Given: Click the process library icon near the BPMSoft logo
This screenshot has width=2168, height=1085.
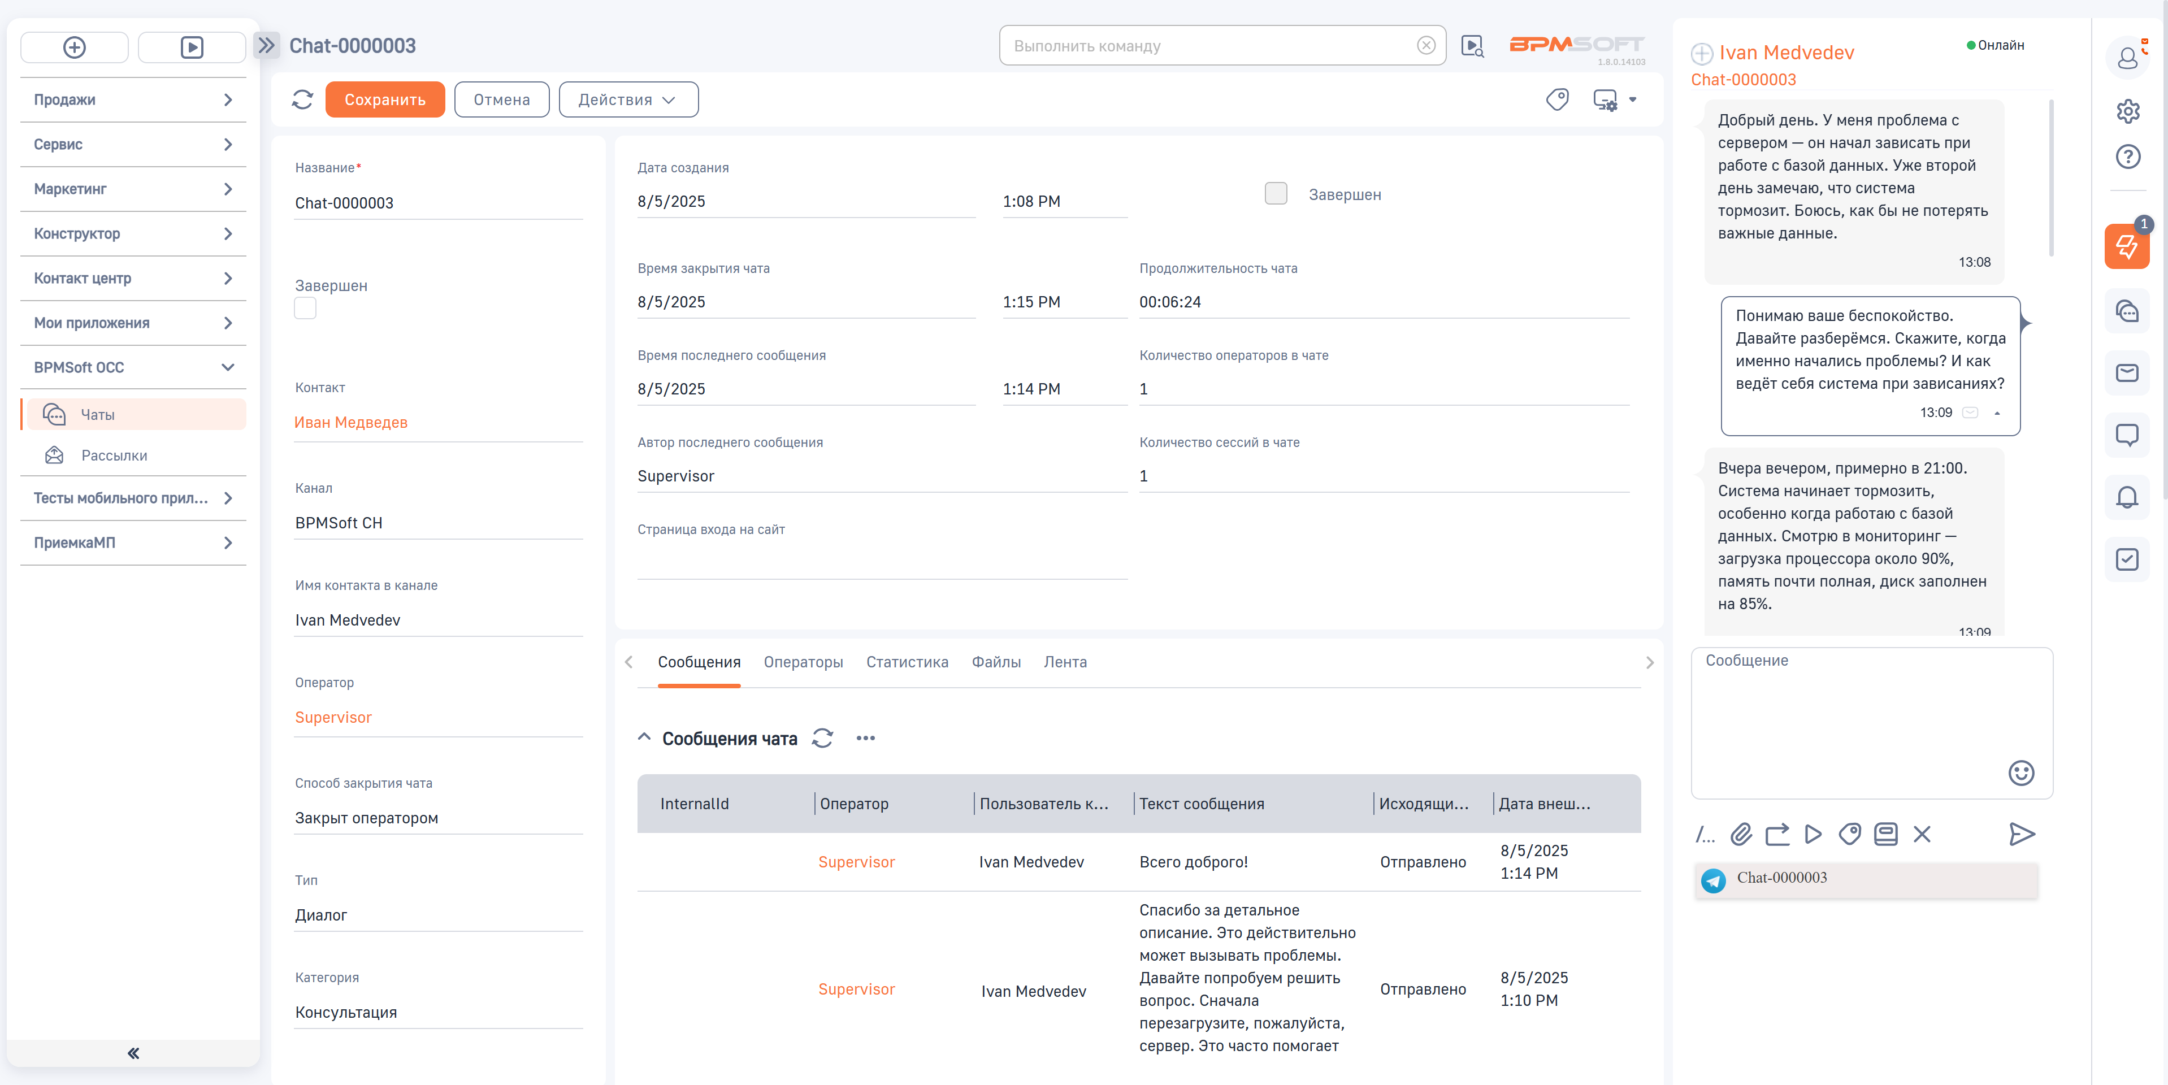Looking at the screenshot, I should tap(1472, 45).
